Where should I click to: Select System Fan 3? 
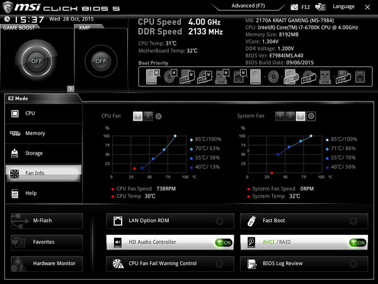pyautogui.click(x=301, y=116)
